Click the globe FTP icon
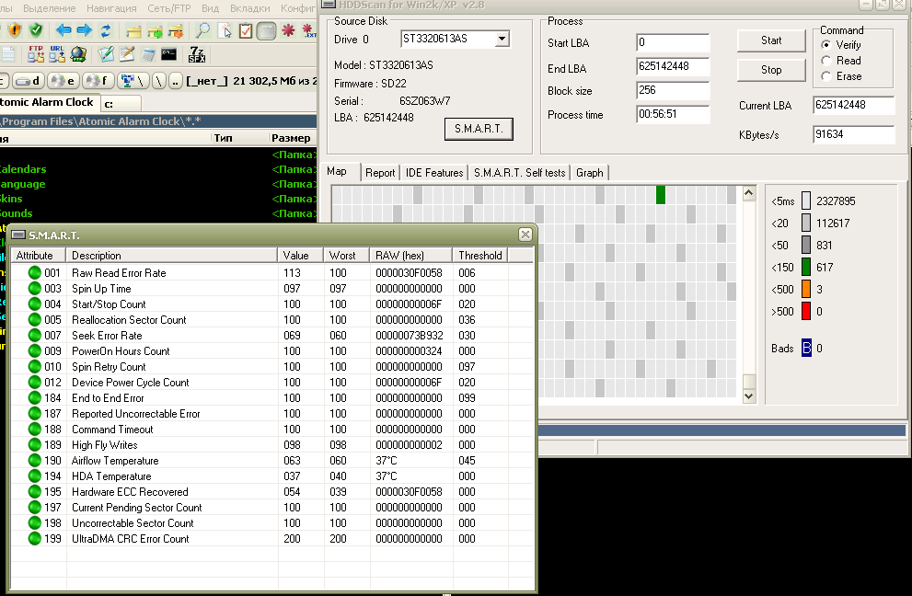 point(78,54)
